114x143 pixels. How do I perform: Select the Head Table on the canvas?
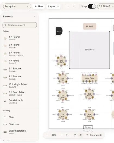coord(90,78)
